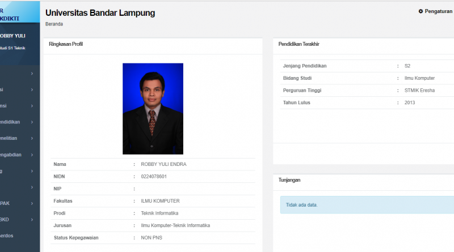Screen dimensions: 454x252
Task: Click the Prodi value Teknik Informatika
Action: (x=159, y=213)
